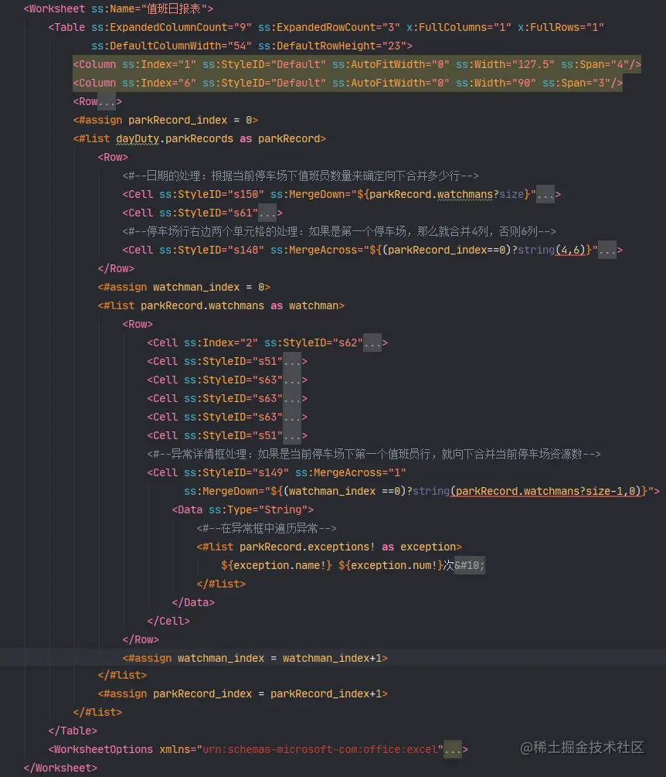Click '<#assign parkRecord_index = 0>' line
Image resolution: width=666 pixels, height=777 pixels.
click(165, 121)
